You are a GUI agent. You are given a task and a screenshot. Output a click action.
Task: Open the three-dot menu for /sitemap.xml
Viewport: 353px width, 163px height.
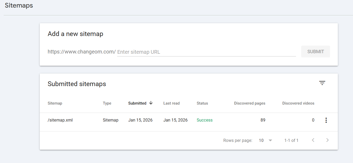click(326, 120)
